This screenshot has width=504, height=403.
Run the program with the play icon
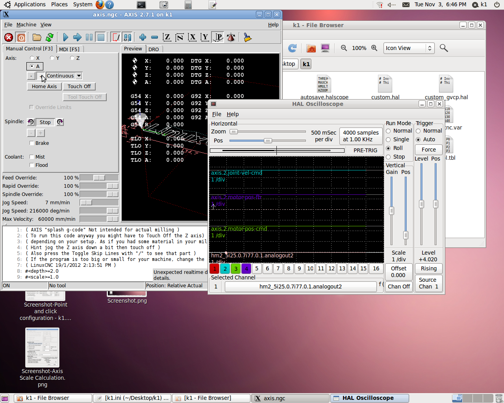[65, 37]
